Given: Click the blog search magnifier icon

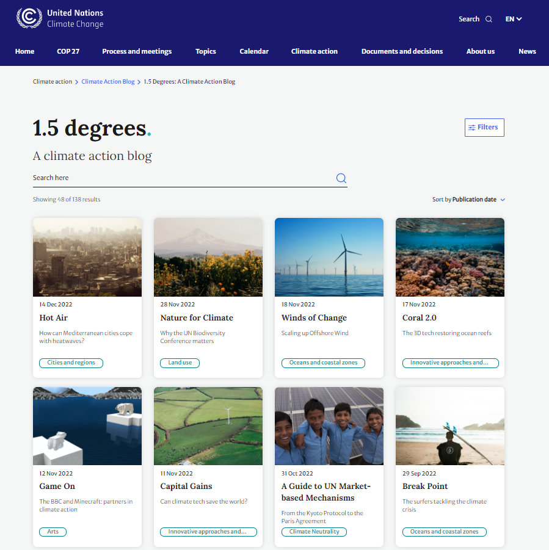Looking at the screenshot, I should (x=341, y=178).
